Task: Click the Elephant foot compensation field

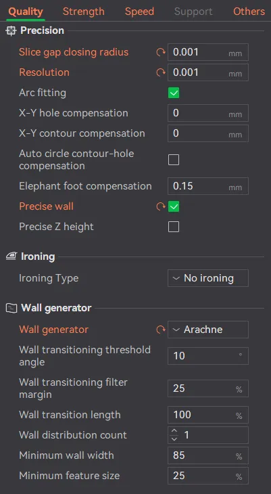Action: 208,186
